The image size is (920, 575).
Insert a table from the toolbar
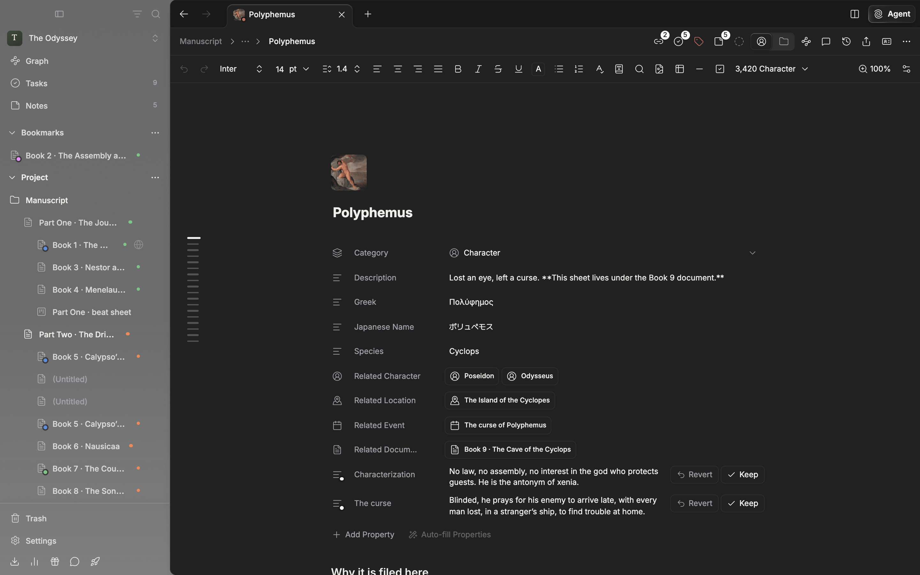pyautogui.click(x=680, y=69)
